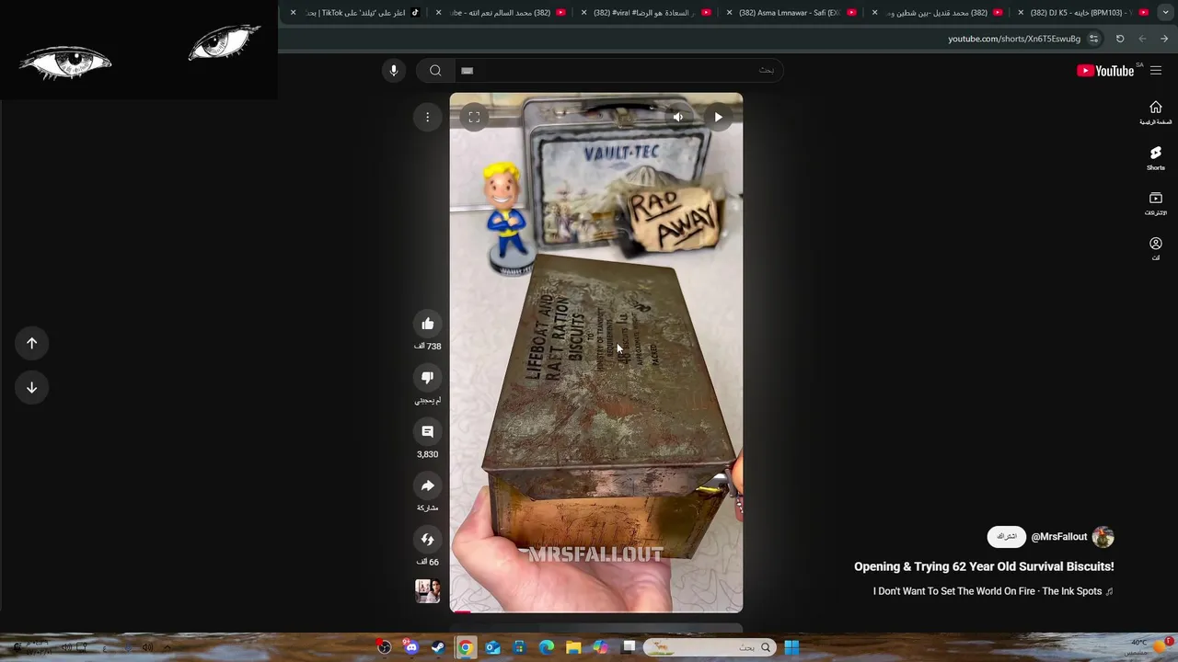Click the video progress bar at bottom
The image size is (1178, 662).
tap(595, 611)
